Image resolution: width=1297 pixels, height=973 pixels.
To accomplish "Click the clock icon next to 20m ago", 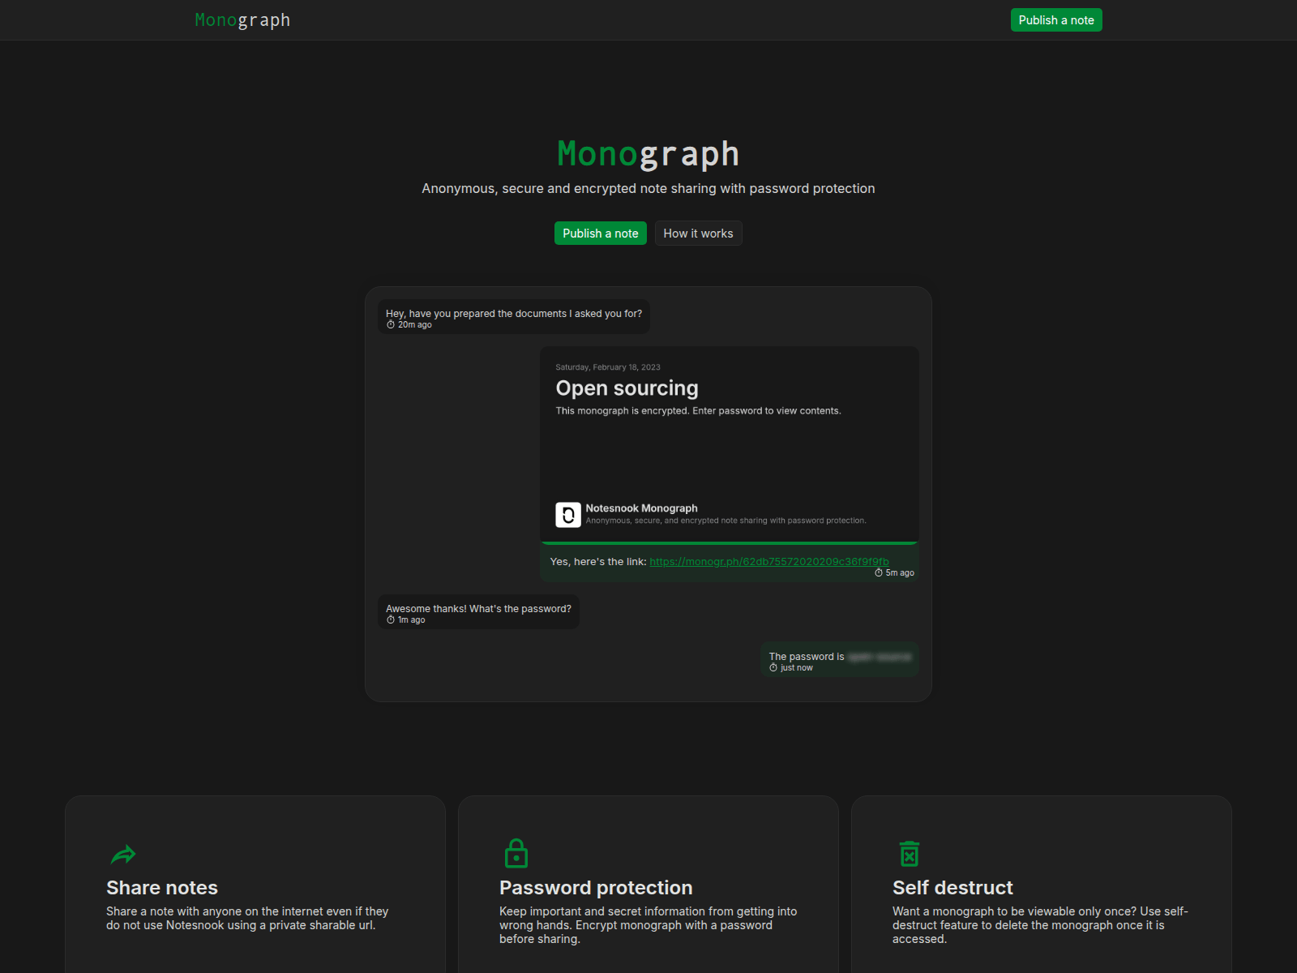I will coord(391,325).
